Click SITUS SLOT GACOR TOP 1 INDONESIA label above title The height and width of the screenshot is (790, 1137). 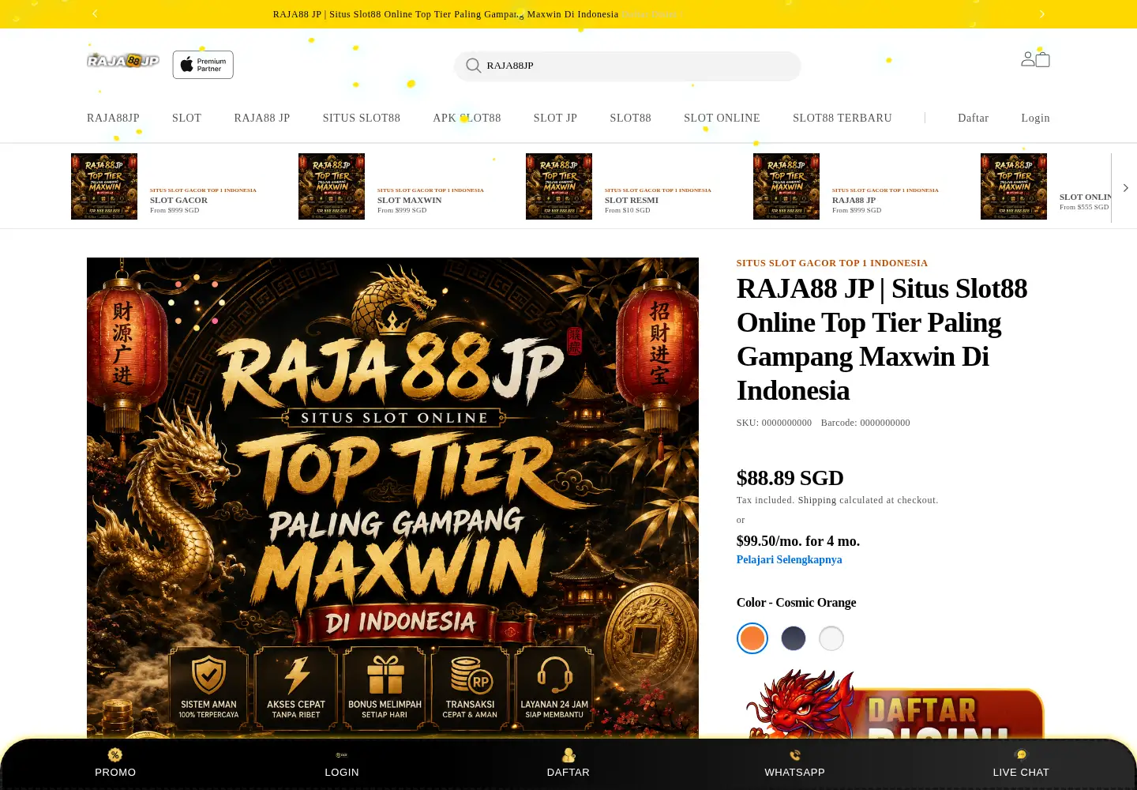point(832,263)
